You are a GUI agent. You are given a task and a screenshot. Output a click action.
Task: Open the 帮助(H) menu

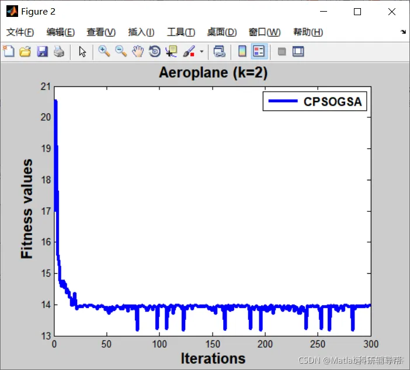308,32
